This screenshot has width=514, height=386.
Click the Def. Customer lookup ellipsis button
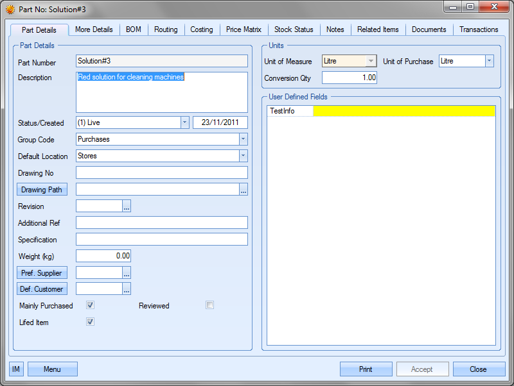tap(127, 289)
